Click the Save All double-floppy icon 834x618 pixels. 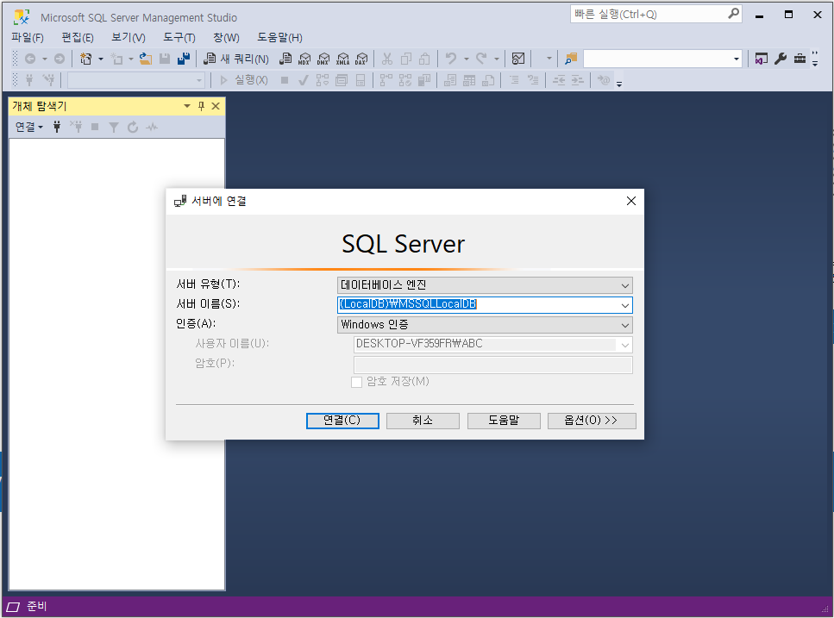184,59
